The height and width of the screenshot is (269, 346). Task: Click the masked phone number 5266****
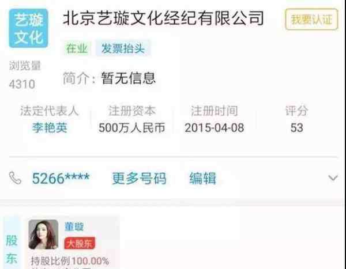coord(61,178)
